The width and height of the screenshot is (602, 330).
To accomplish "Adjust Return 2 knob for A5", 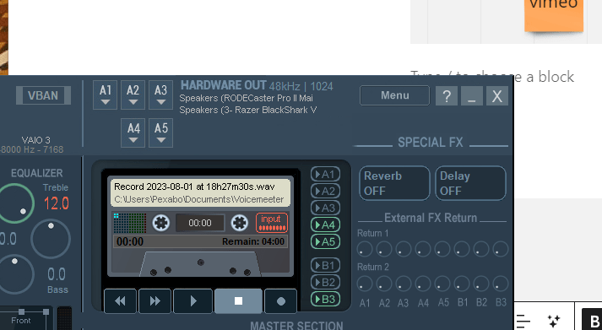I will point(442,284).
